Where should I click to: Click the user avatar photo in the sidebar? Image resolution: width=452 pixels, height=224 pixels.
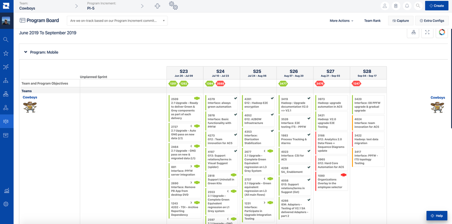pos(6,21)
